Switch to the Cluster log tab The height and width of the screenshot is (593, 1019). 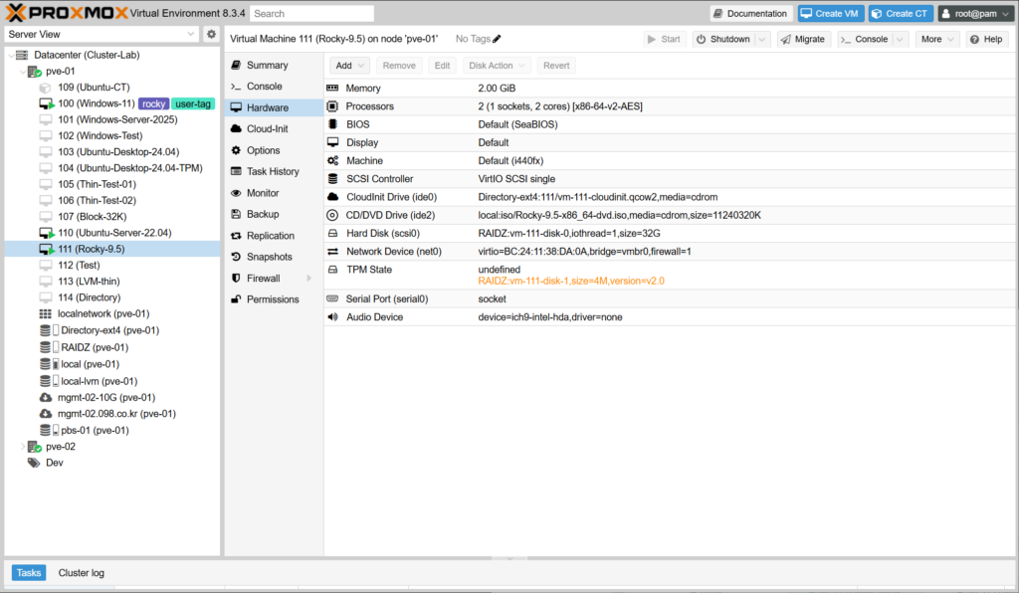pyautogui.click(x=81, y=573)
